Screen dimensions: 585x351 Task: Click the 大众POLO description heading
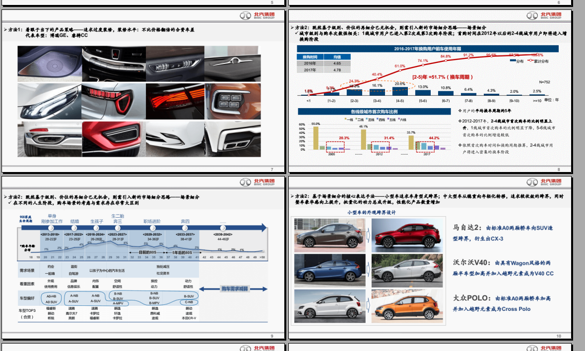click(x=472, y=298)
